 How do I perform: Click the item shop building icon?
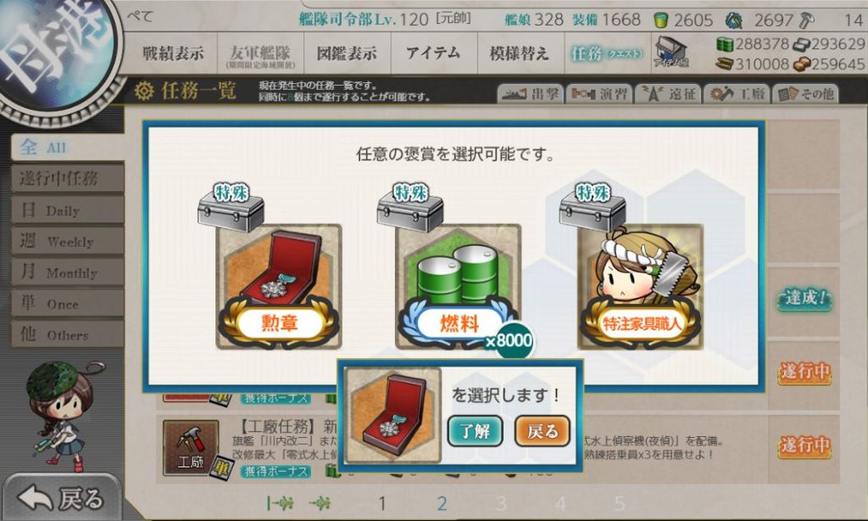[671, 53]
